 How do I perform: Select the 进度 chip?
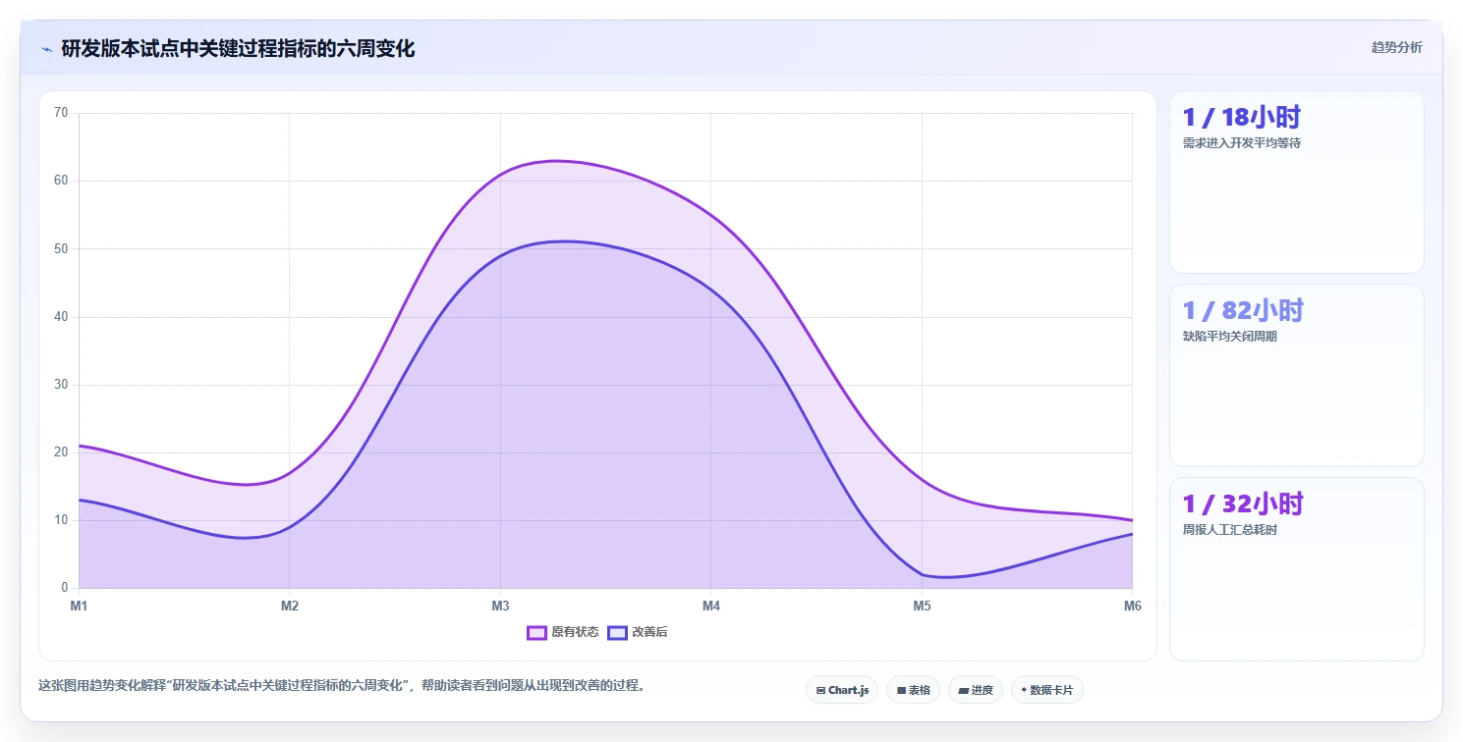click(x=976, y=690)
